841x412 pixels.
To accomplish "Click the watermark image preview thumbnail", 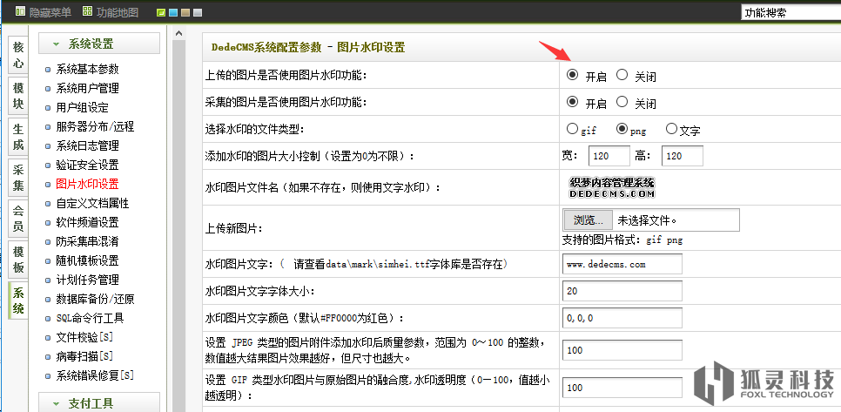I will click(611, 187).
